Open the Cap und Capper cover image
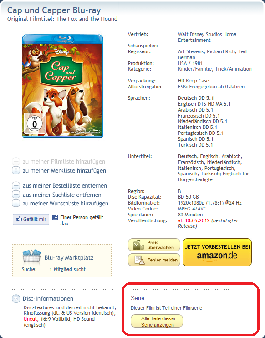This screenshot has height=338, width=265. pyautogui.click(x=62, y=86)
